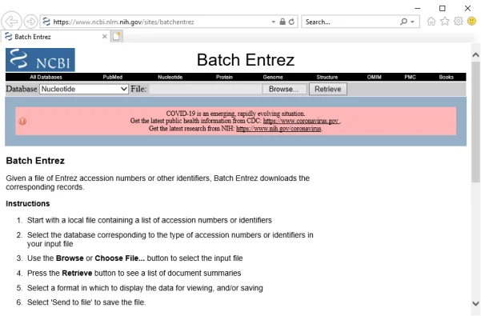481x316 pixels.
Task: Click the vertical scrollbar thumb
Action: pyautogui.click(x=475, y=122)
